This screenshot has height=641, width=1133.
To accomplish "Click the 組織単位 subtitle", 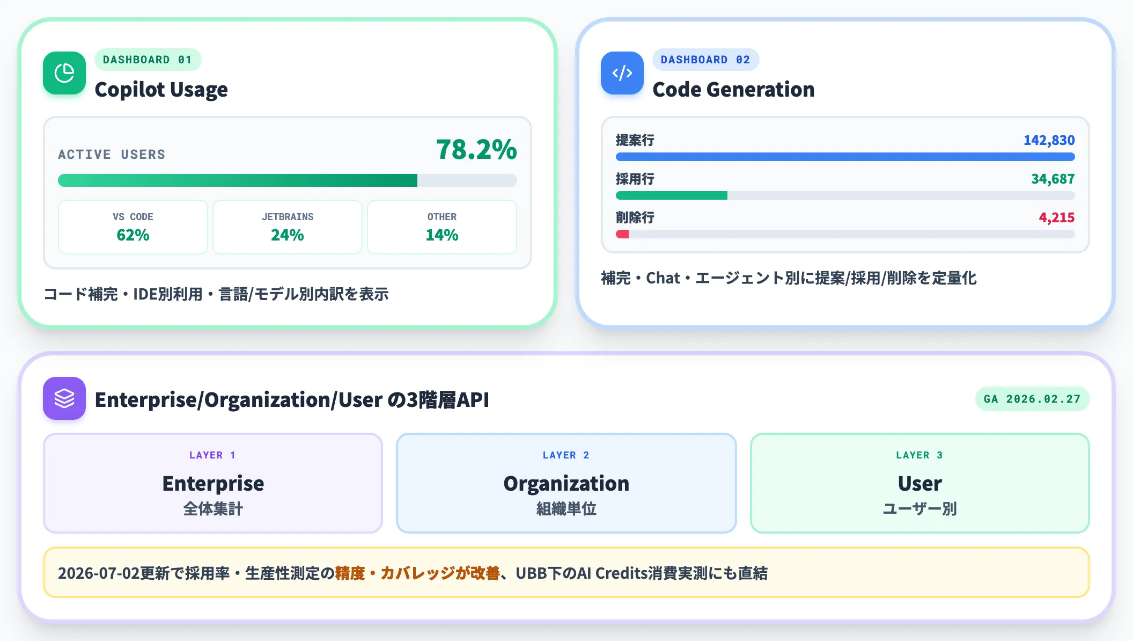I will point(566,508).
